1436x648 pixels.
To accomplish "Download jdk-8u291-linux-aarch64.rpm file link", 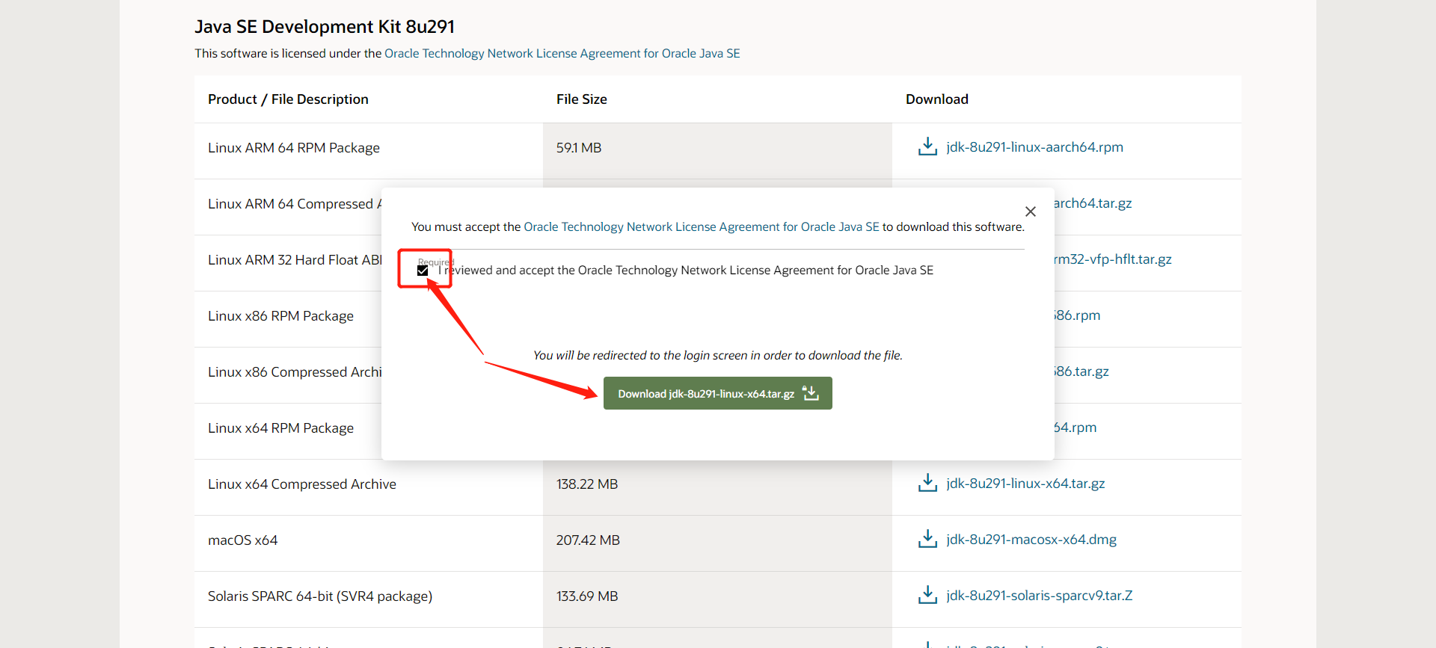I will (1034, 147).
